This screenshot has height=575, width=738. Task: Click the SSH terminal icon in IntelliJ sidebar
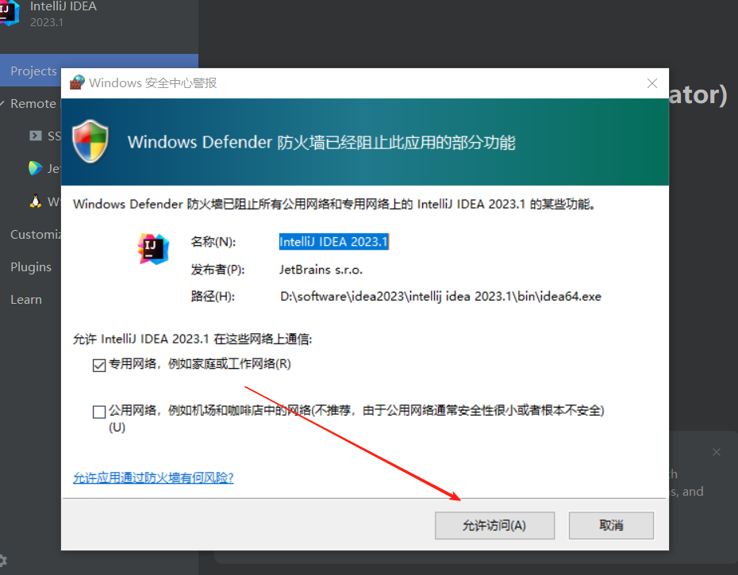pyautogui.click(x=35, y=136)
